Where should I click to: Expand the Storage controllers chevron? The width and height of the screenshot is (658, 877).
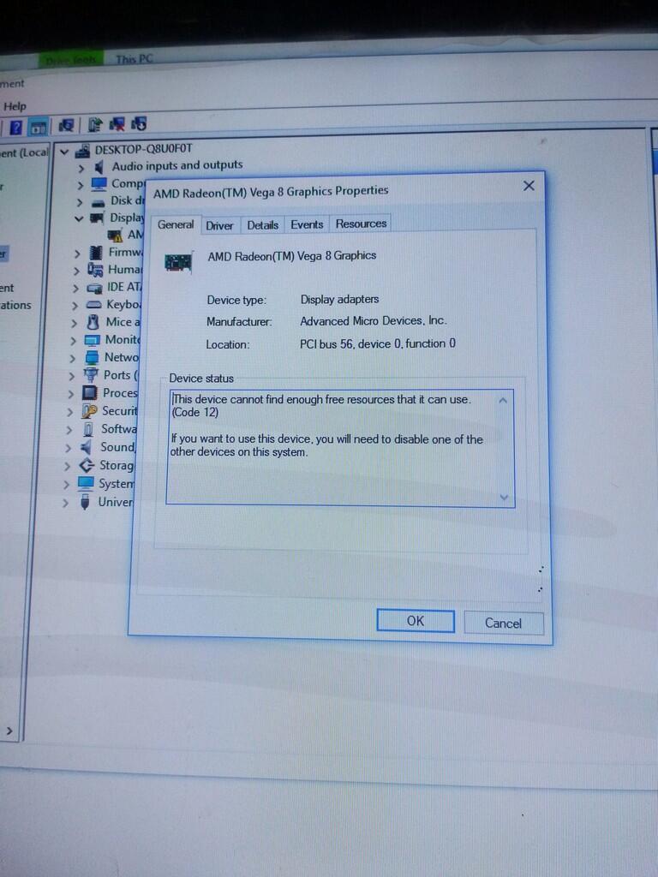click(x=67, y=466)
